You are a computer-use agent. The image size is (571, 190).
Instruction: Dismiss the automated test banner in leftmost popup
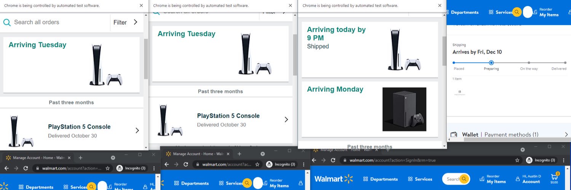141,6
